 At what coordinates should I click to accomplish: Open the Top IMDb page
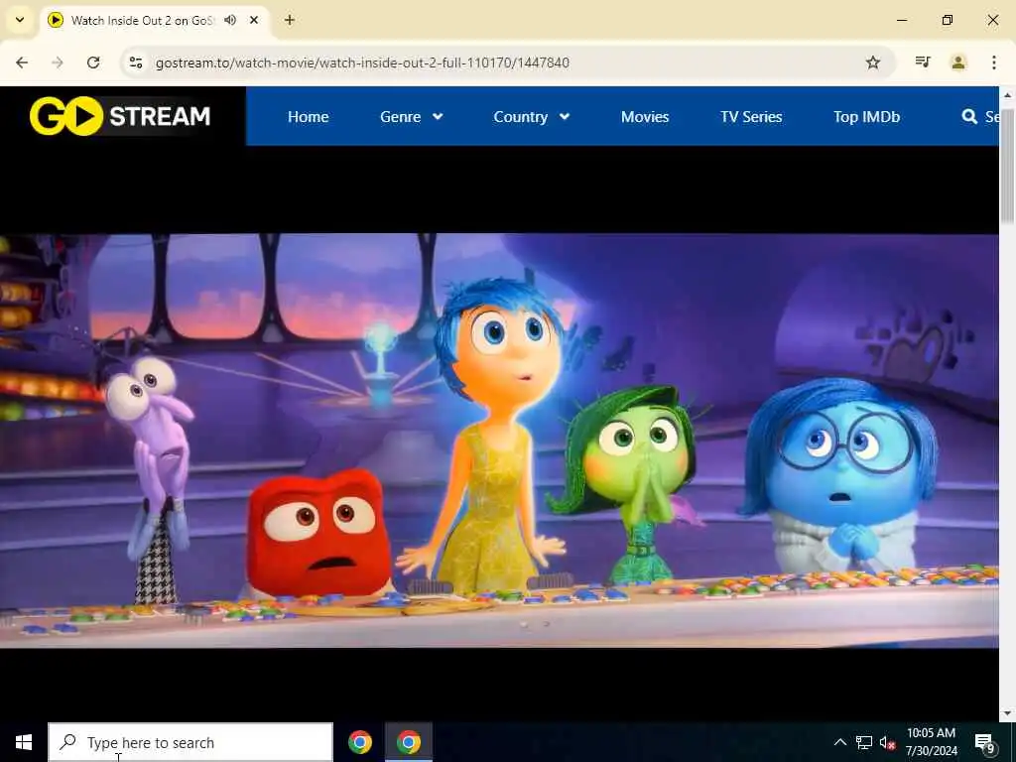click(866, 117)
